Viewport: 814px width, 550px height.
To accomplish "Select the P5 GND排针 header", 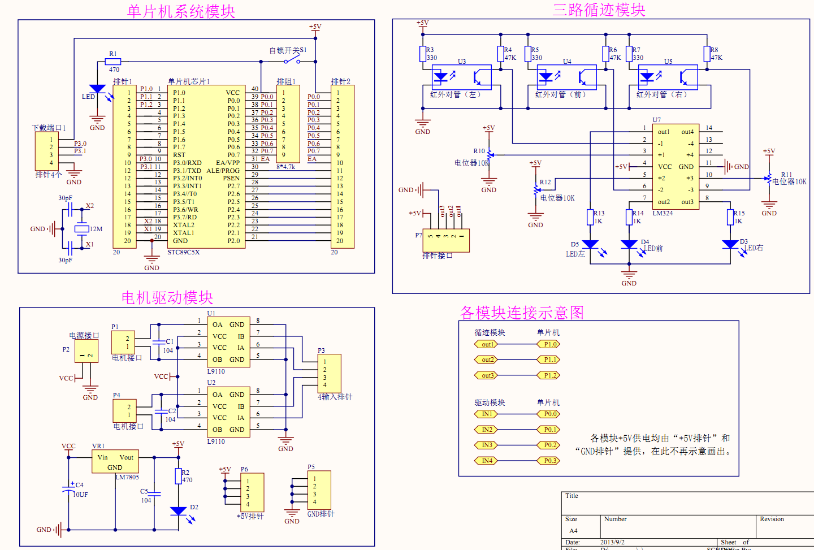I will (319, 490).
